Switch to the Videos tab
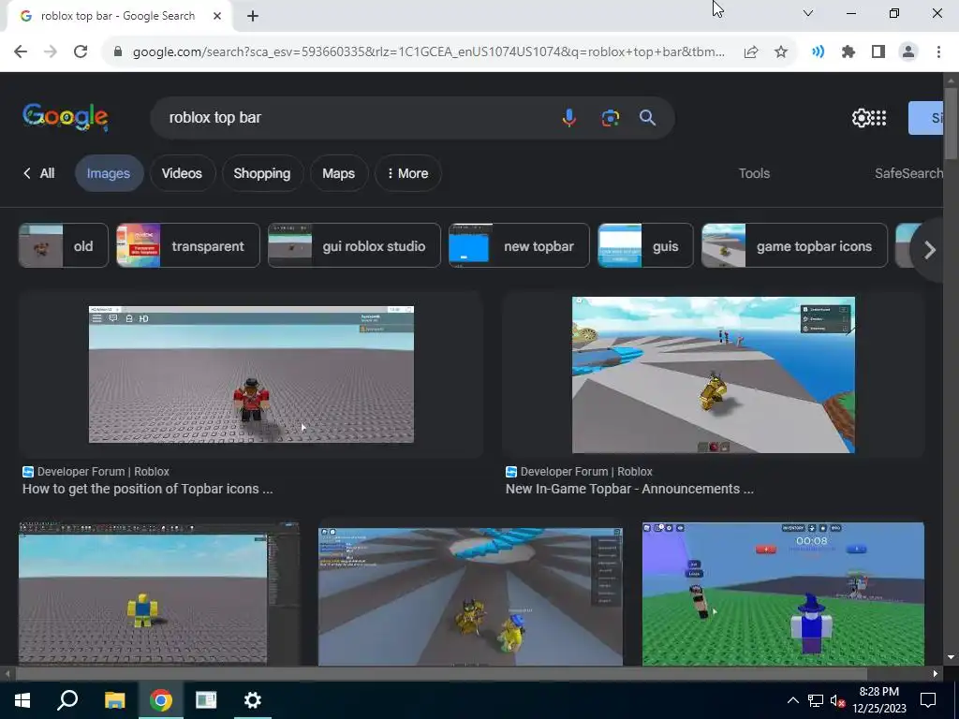 182,173
